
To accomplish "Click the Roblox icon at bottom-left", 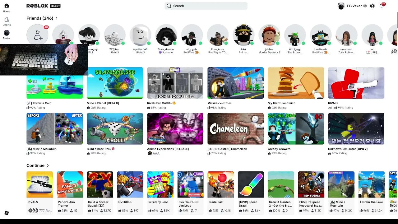I will 7,213.
